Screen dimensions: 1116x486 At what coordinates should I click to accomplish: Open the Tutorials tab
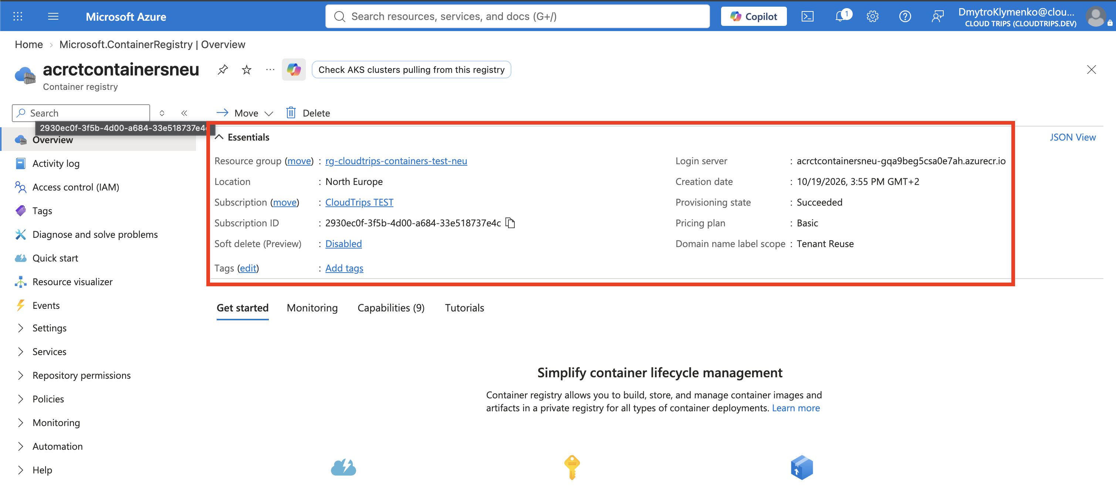click(464, 308)
